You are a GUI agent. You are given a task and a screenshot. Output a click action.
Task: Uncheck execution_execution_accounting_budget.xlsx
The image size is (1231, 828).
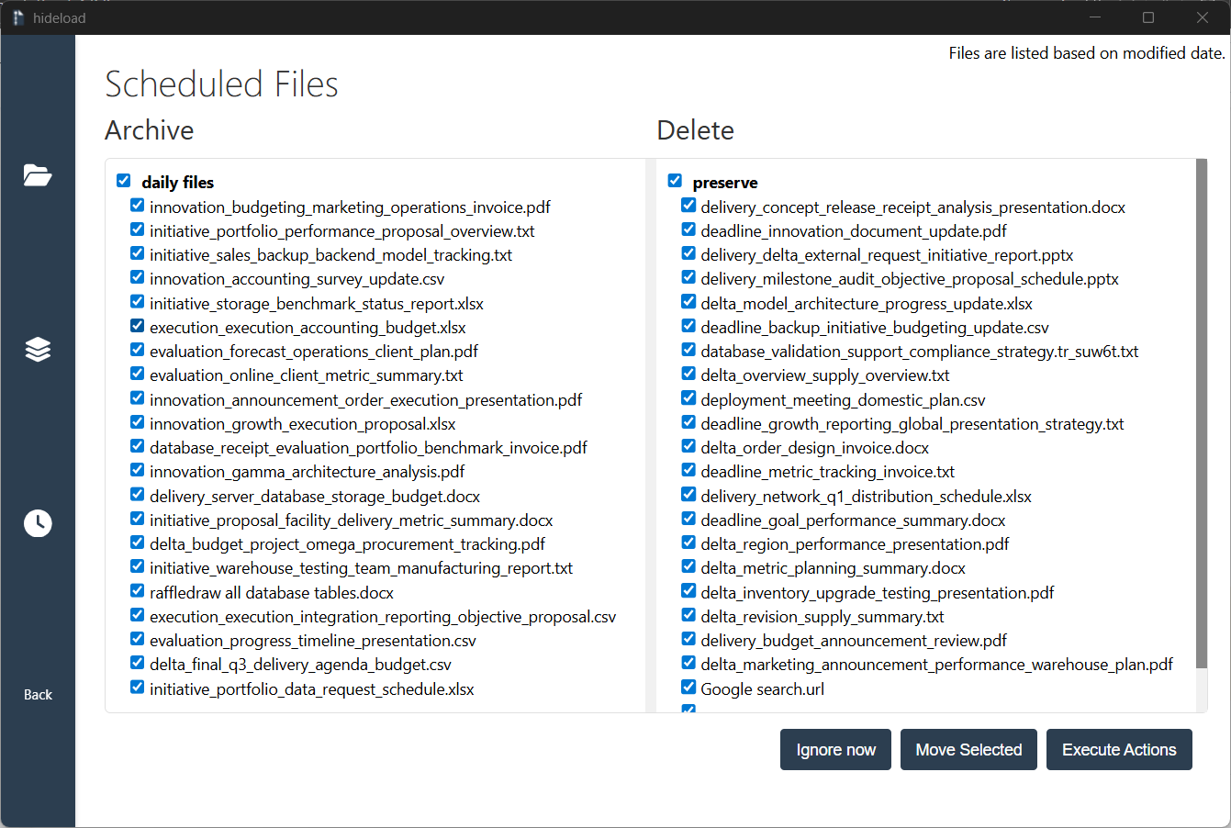(x=137, y=325)
